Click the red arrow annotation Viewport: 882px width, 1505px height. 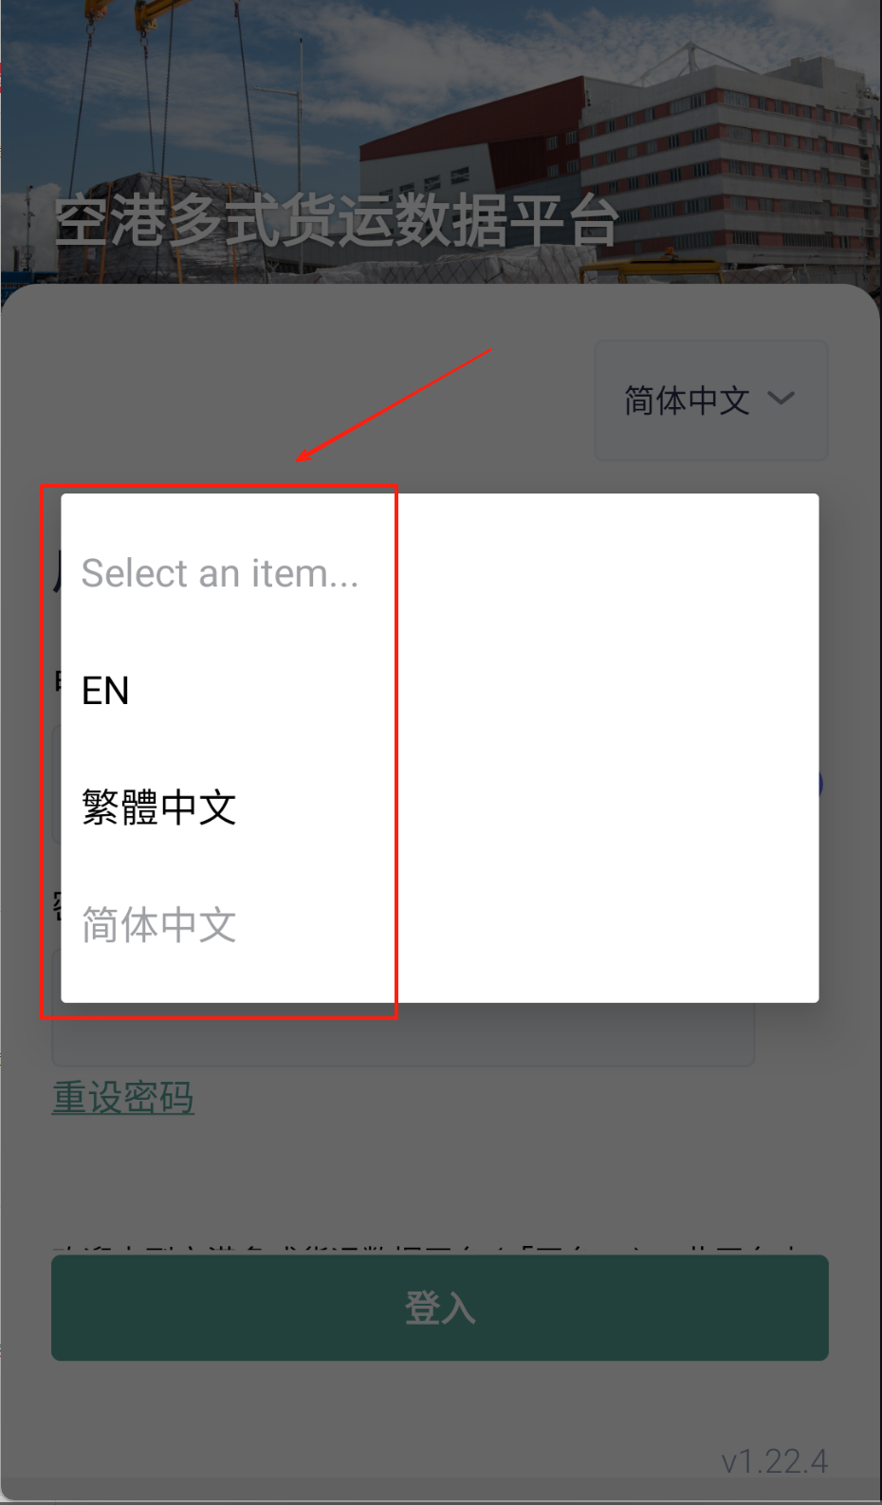(x=394, y=406)
